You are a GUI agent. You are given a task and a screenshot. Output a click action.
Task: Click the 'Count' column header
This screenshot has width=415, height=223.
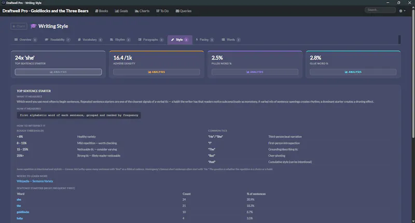tap(186, 194)
